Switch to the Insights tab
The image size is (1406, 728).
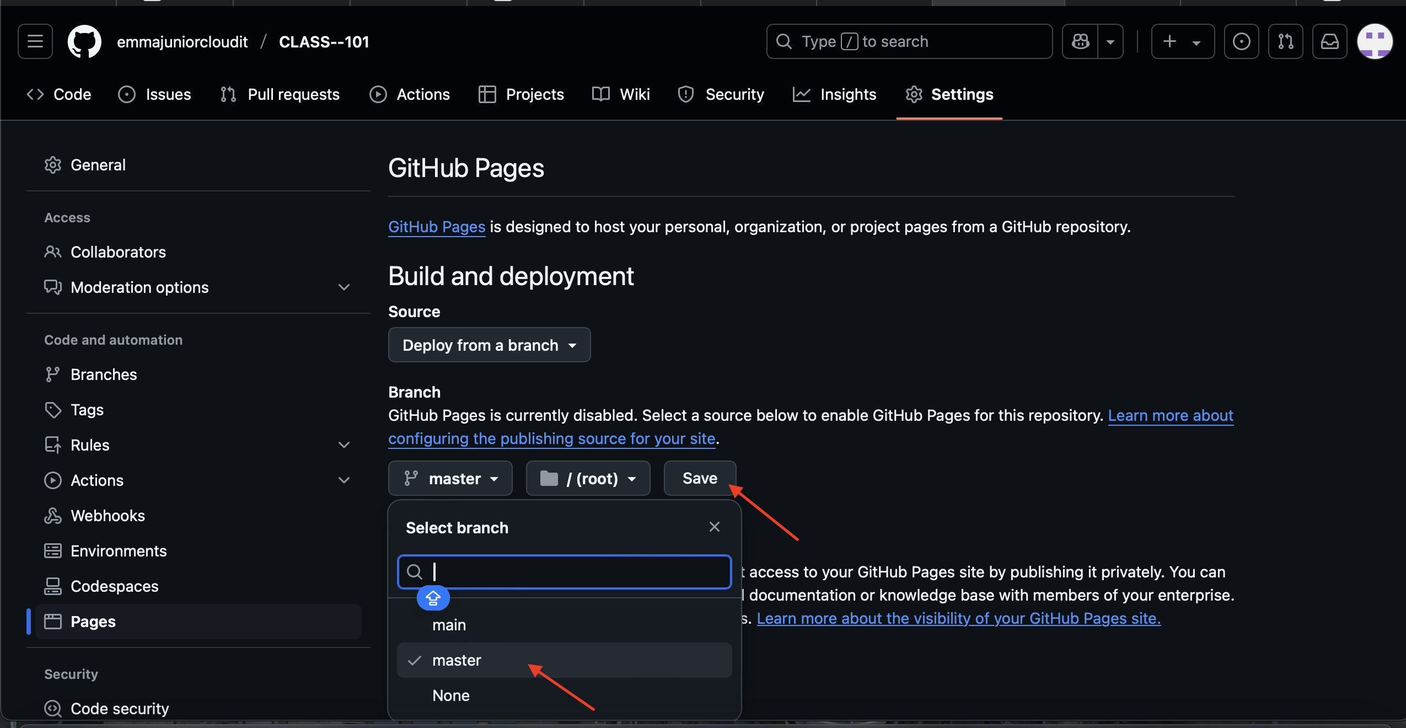click(x=834, y=94)
